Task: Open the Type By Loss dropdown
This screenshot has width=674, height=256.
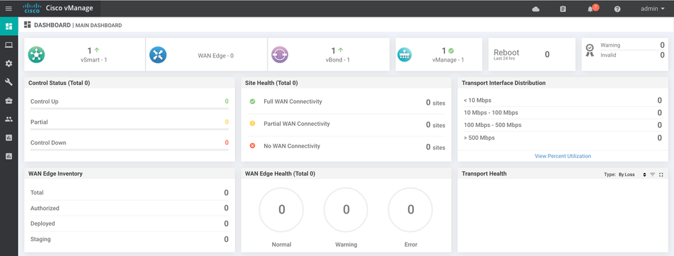Action: coord(632,174)
